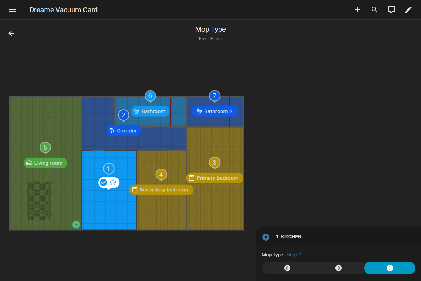Select room 4 number marker
The height and width of the screenshot is (281, 421).
pyautogui.click(x=161, y=174)
